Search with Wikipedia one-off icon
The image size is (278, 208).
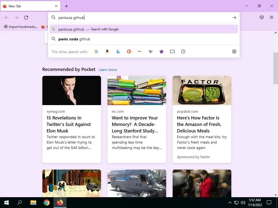click(x=150, y=51)
